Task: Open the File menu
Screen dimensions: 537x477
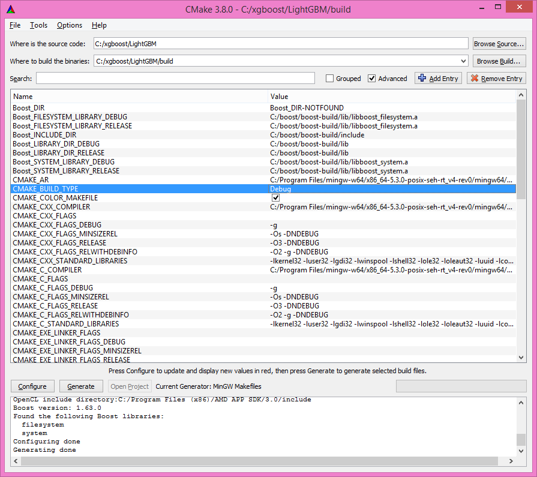Action: tap(14, 25)
